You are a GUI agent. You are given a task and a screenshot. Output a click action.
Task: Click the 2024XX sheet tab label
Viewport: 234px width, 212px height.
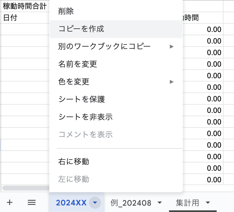point(71,203)
